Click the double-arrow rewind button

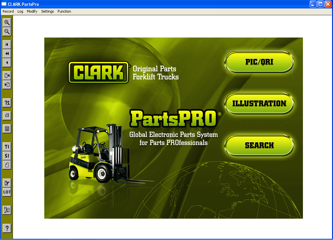point(7,53)
